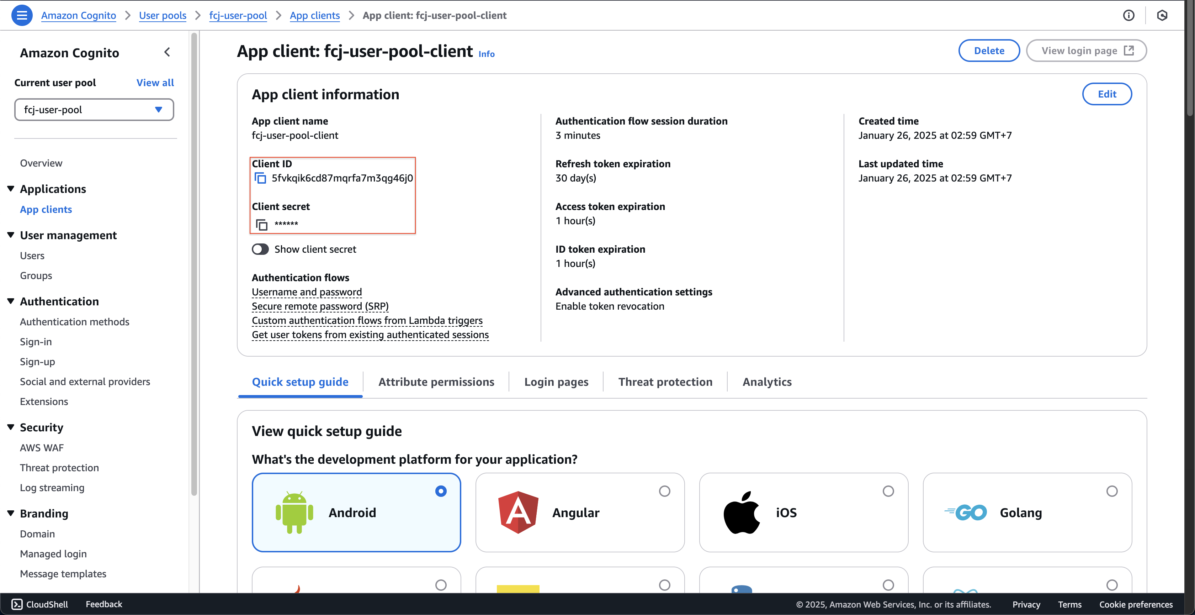Open the Login pages tab
Screen dimensions: 1195x615
pyautogui.click(x=556, y=382)
